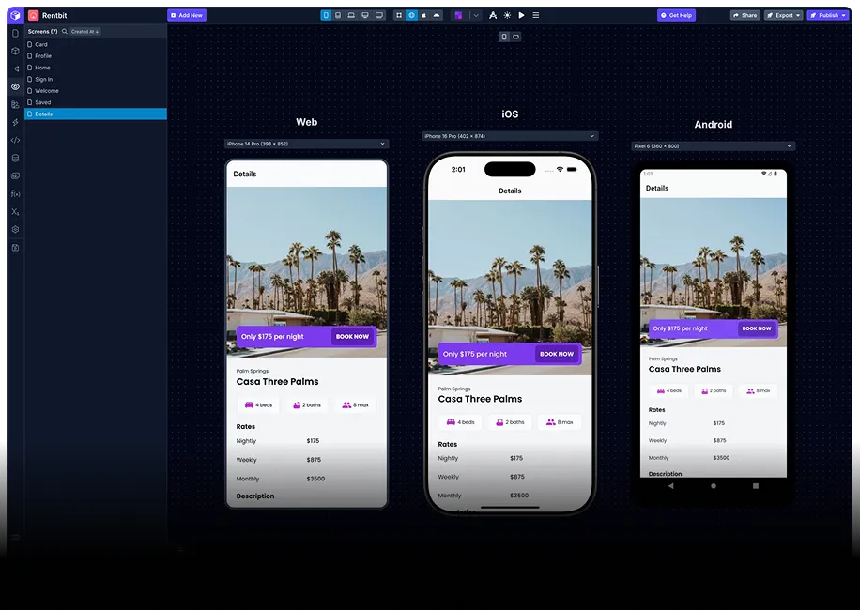Switch preview to the desktop monitor size
Image resolution: width=860 pixels, height=610 pixels.
364,15
